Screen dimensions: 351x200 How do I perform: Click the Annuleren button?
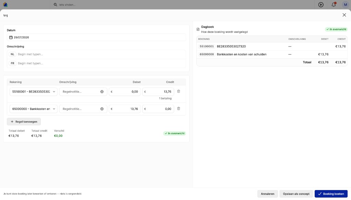tap(267, 194)
